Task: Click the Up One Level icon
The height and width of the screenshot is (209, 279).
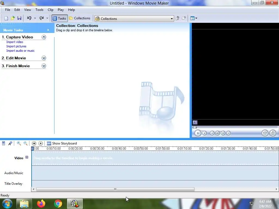Action: (x=177, y=18)
